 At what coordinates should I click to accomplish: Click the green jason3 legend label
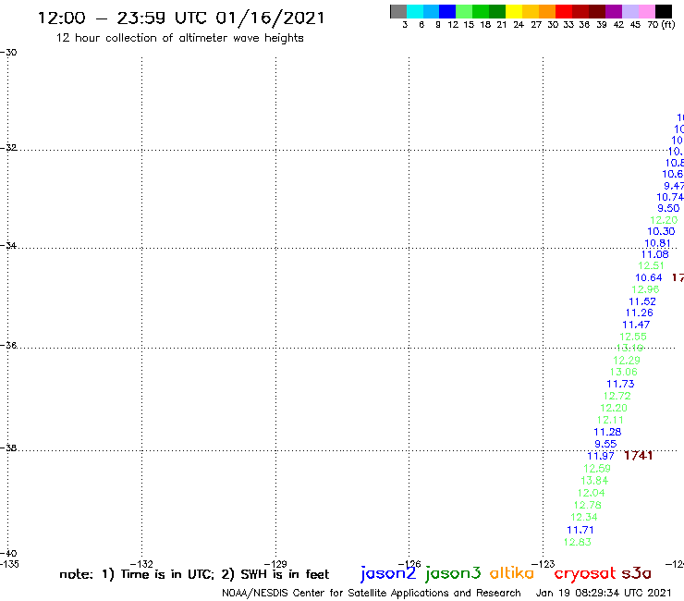click(x=453, y=573)
